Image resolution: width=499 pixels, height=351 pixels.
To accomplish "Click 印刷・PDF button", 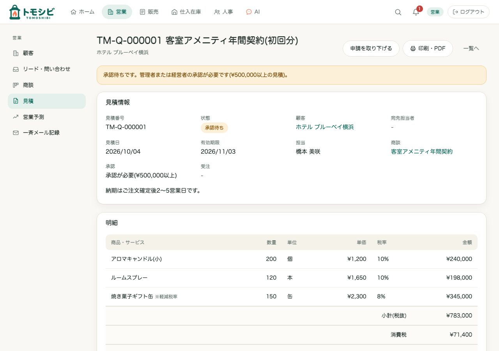I will tap(428, 49).
